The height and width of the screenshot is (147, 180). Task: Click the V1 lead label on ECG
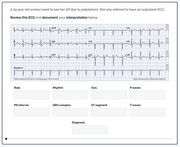90,28
